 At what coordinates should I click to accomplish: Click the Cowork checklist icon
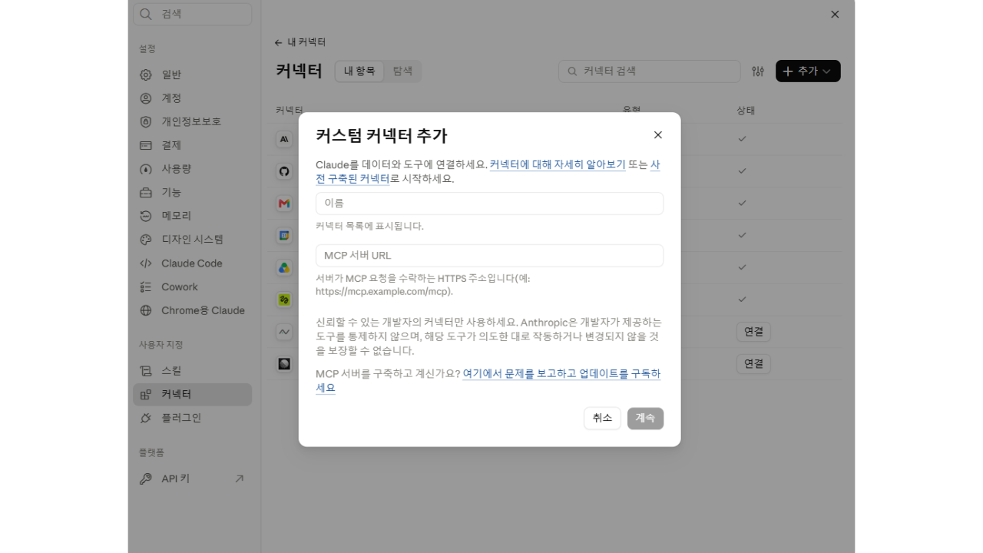146,287
